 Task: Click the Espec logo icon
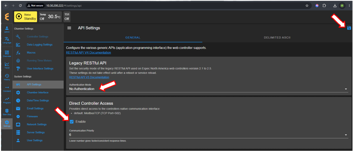pos(7,17)
